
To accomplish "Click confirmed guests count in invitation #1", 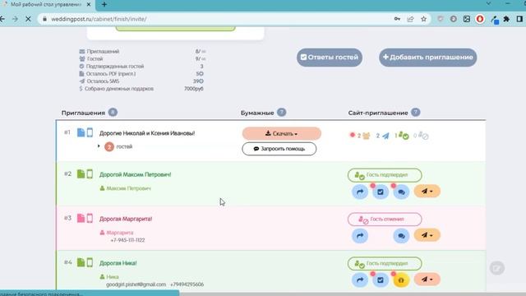I will coord(402,136).
